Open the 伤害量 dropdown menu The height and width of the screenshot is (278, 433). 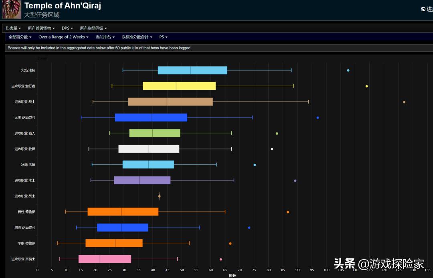coord(13,28)
